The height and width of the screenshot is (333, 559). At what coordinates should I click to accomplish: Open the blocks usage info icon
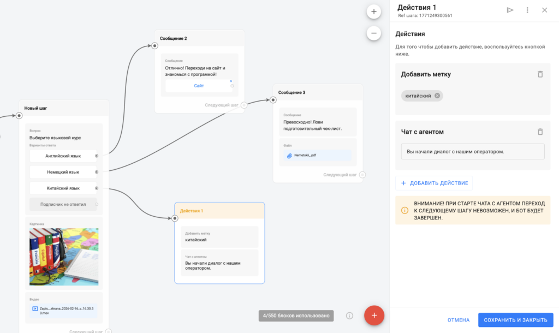coord(349,316)
